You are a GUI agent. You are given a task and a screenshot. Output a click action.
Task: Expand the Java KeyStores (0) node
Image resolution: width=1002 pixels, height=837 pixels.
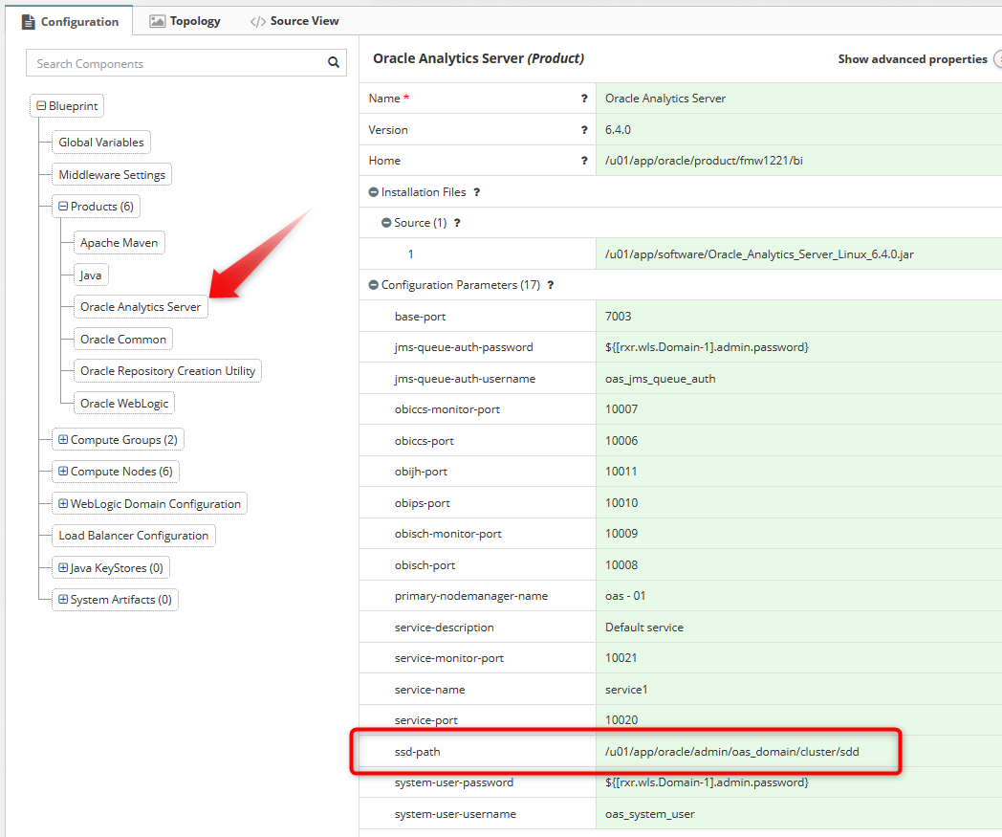click(x=63, y=568)
